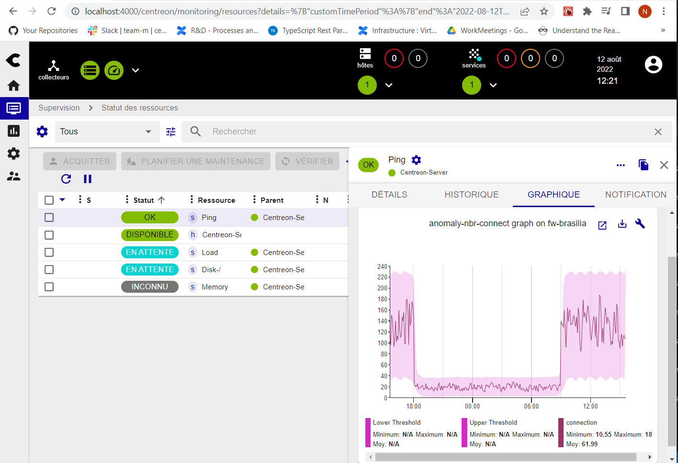Download the graph export icon
The image size is (678, 463).
click(x=622, y=224)
